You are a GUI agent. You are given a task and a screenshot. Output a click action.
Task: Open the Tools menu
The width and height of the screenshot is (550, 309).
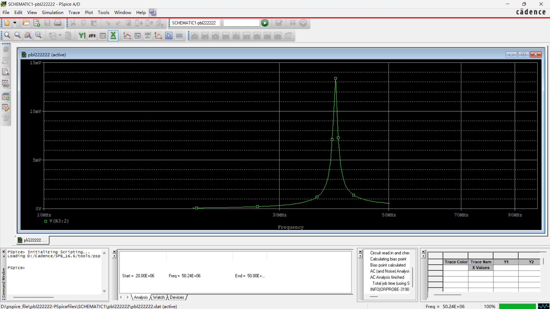tap(103, 12)
